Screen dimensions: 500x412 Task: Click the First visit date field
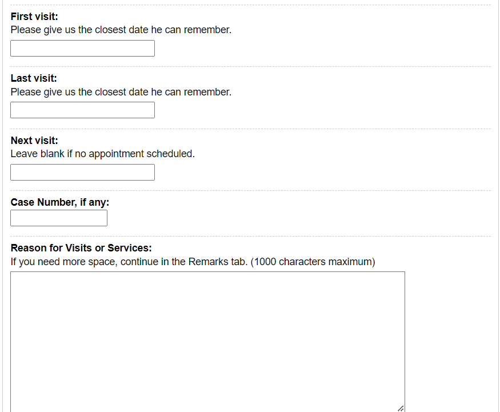click(x=82, y=49)
